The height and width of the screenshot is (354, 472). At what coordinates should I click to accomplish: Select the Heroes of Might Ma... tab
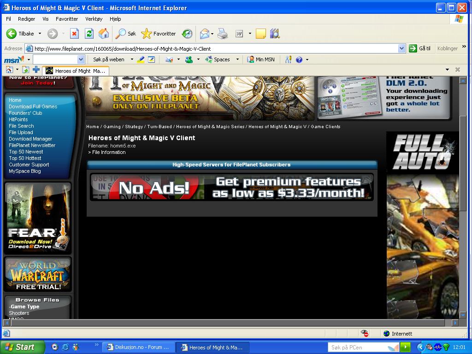click(76, 71)
